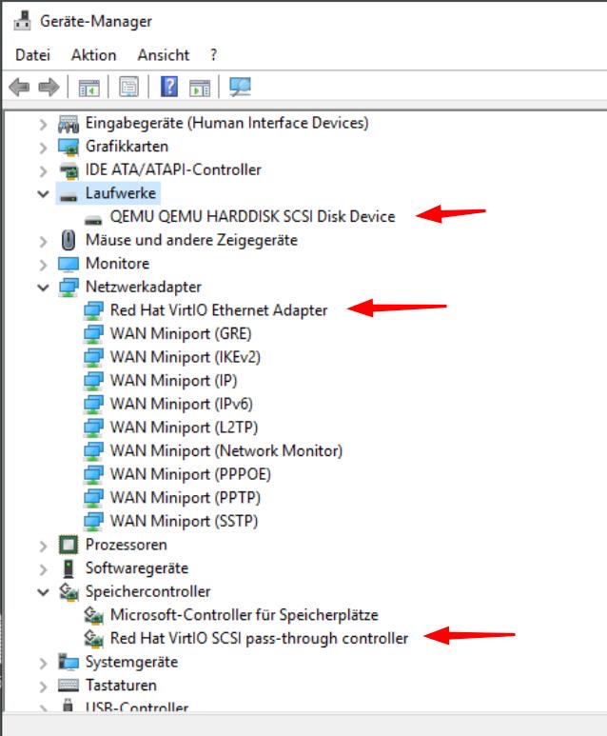The width and height of the screenshot is (607, 736).
Task: Select Microsoft-Controller für Speicherplätze entry
Action: 244,615
